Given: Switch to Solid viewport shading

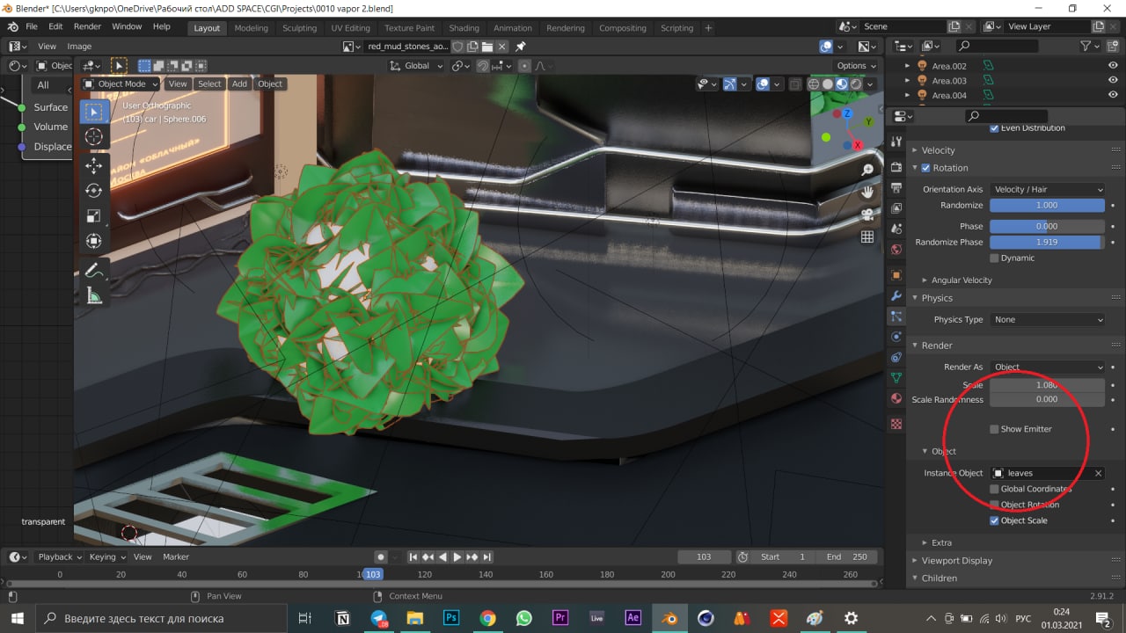Looking at the screenshot, I should pos(828,84).
